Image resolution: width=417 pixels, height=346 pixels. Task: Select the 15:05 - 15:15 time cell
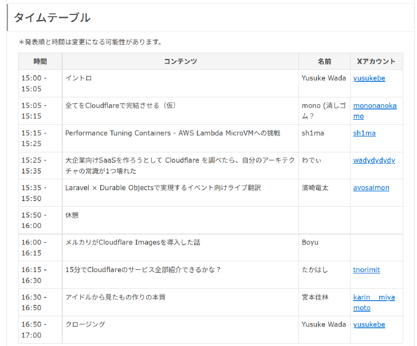pyautogui.click(x=40, y=111)
